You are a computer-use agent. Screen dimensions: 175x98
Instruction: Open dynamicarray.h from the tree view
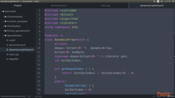tap(17, 45)
